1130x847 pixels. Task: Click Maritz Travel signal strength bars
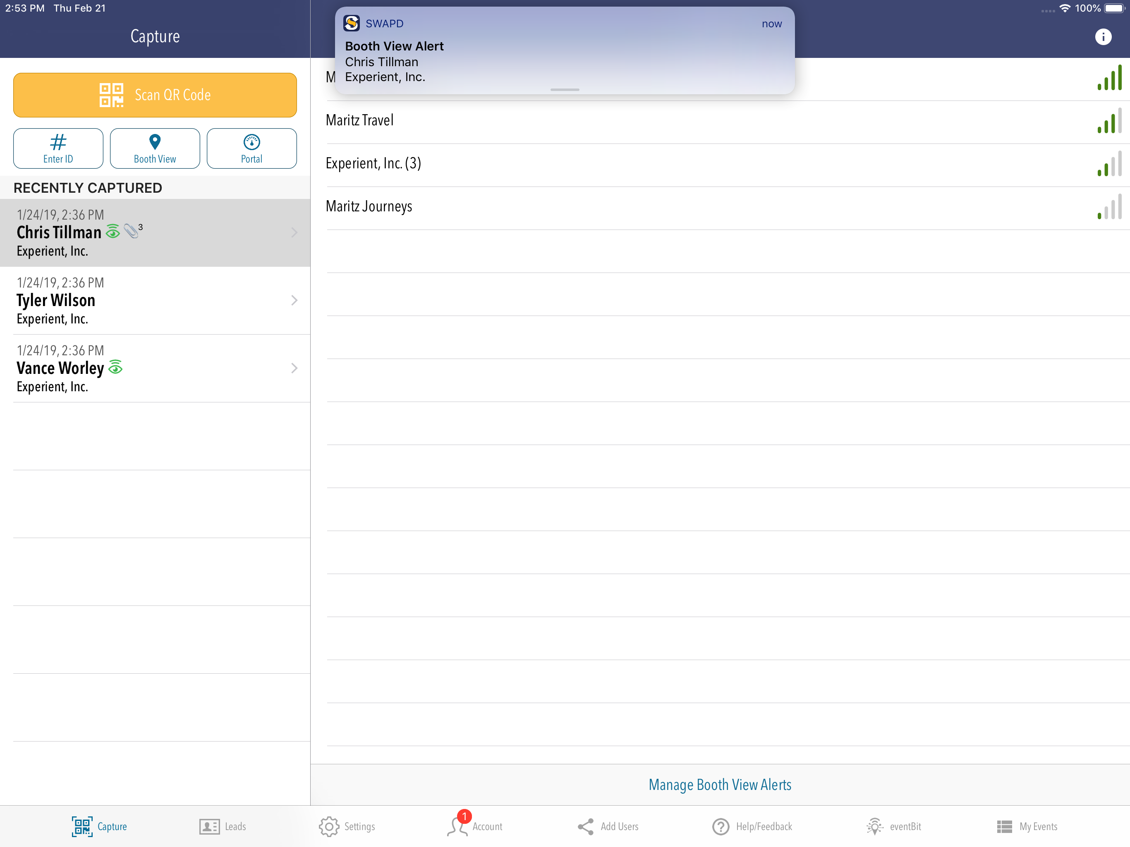tap(1109, 122)
